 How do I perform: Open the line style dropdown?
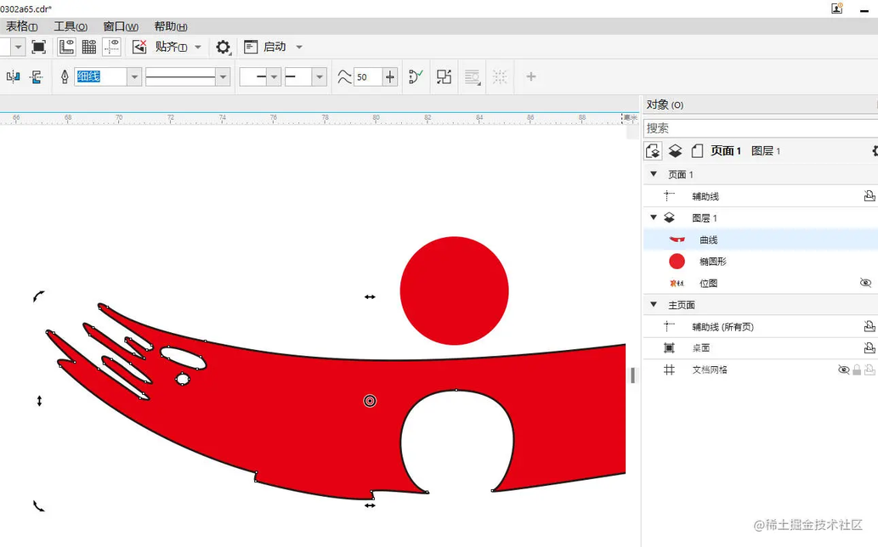(x=223, y=77)
